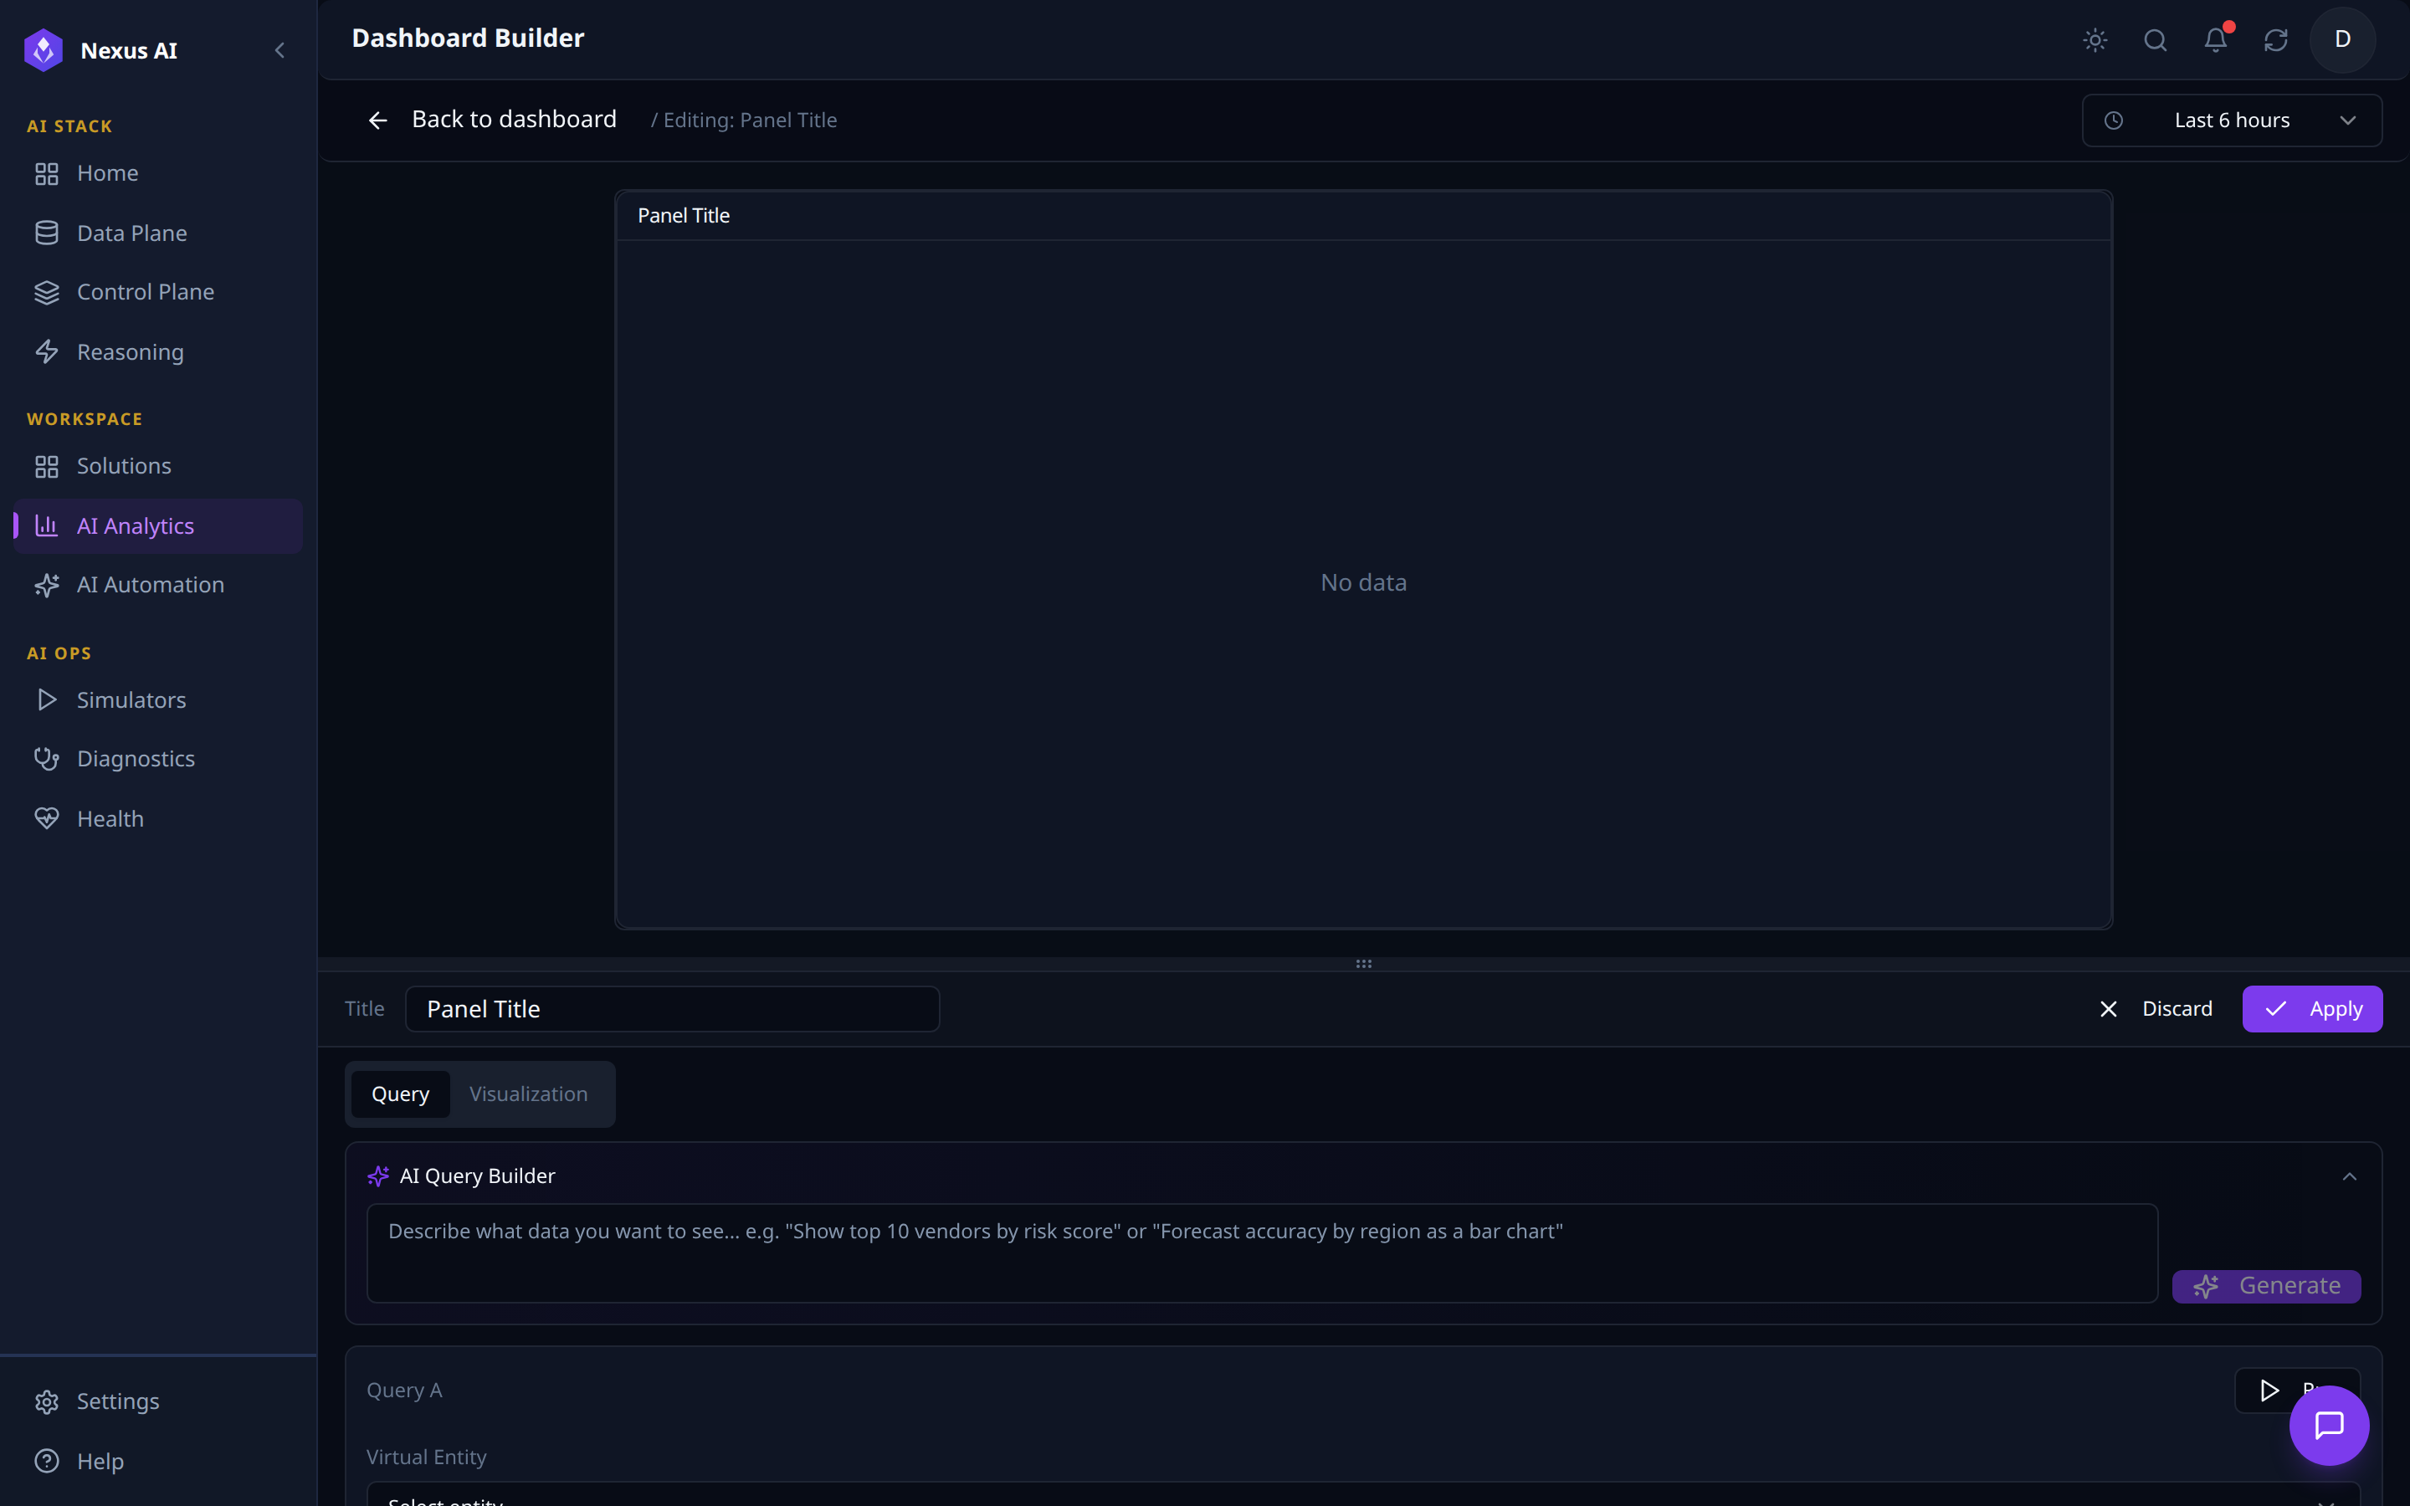
Task: Click the Back to dashboard link
Action: [514, 120]
